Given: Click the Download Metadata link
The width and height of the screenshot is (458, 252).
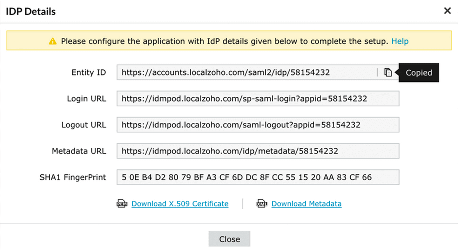Looking at the screenshot, I should pyautogui.click(x=306, y=204).
